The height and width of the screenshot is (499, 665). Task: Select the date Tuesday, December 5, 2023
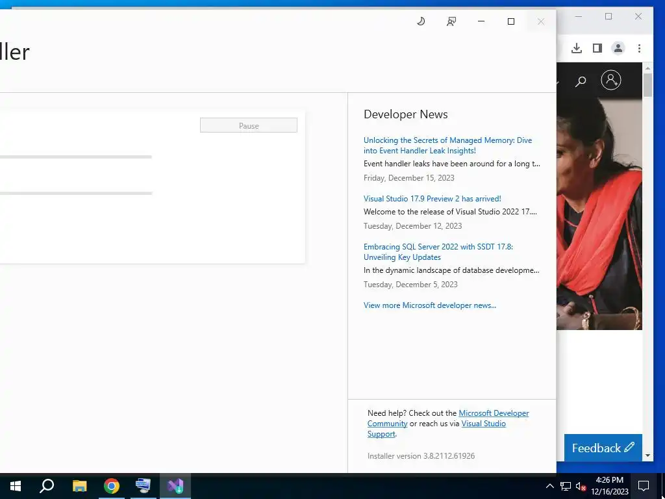click(410, 285)
